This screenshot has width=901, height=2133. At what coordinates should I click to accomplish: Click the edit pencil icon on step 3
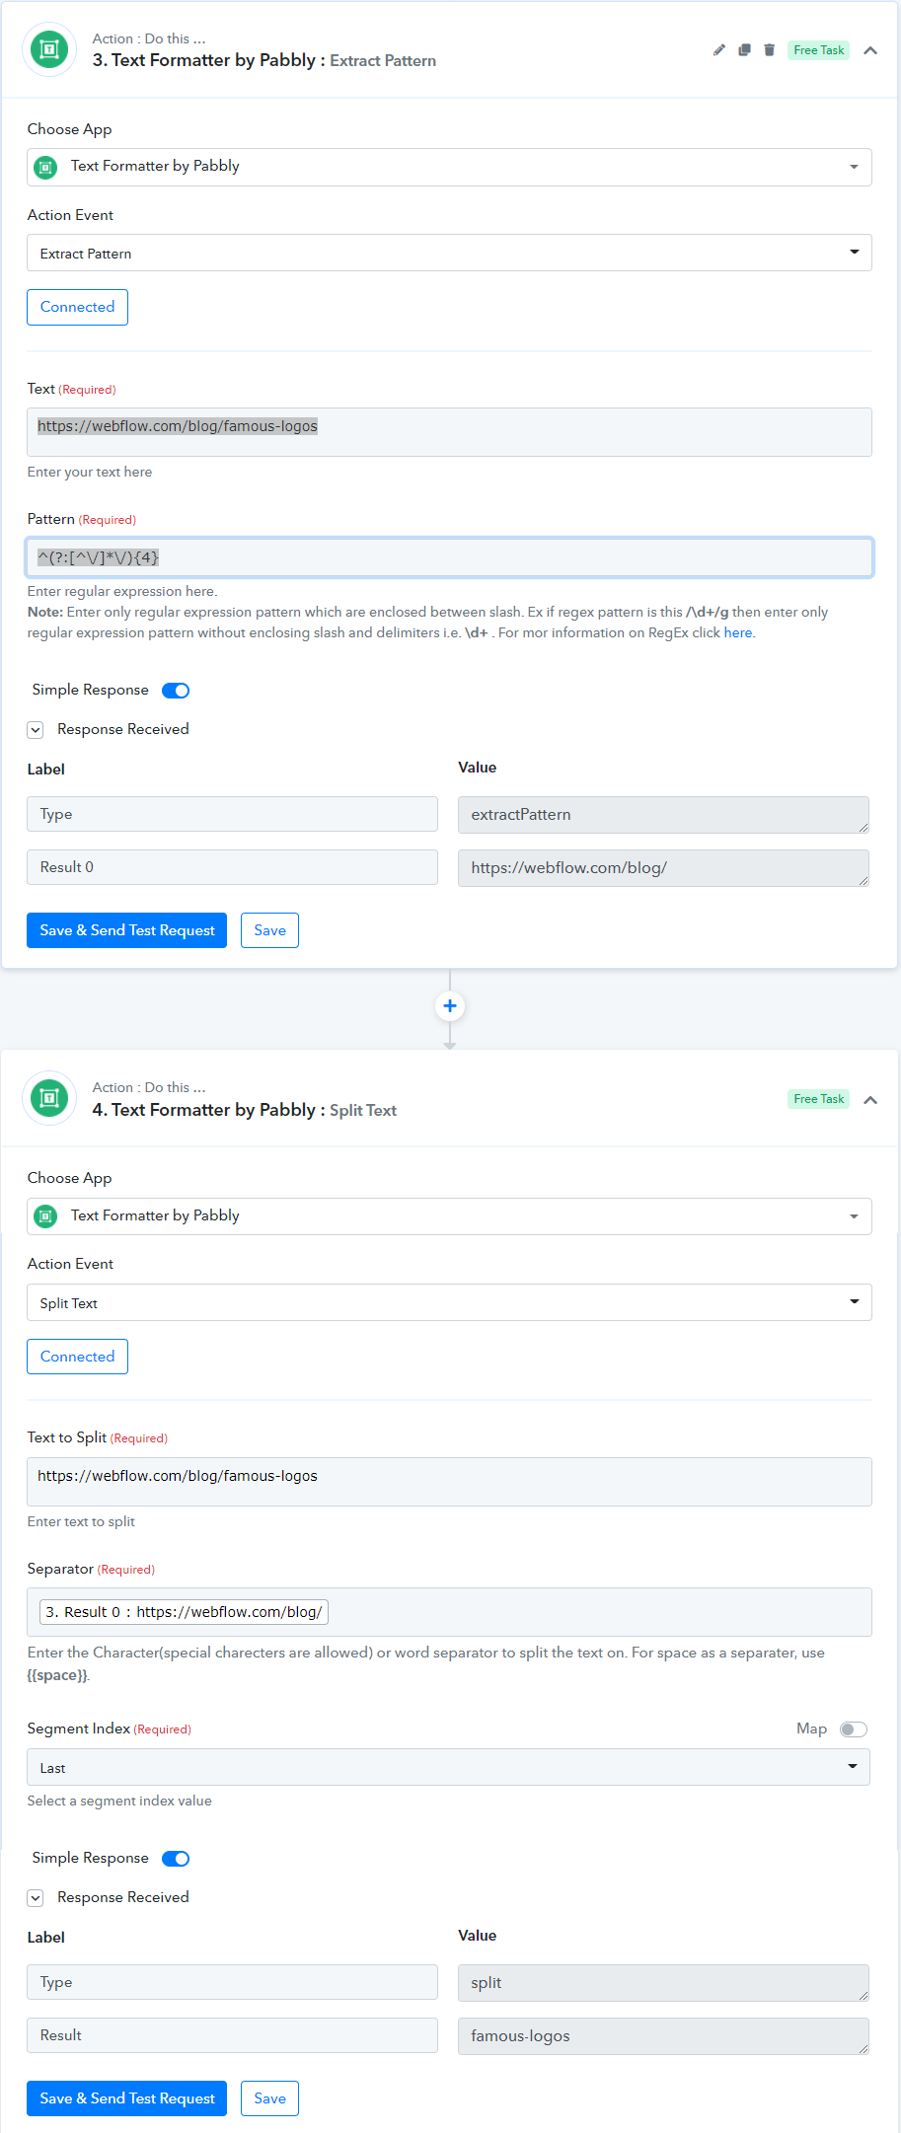pyautogui.click(x=719, y=50)
